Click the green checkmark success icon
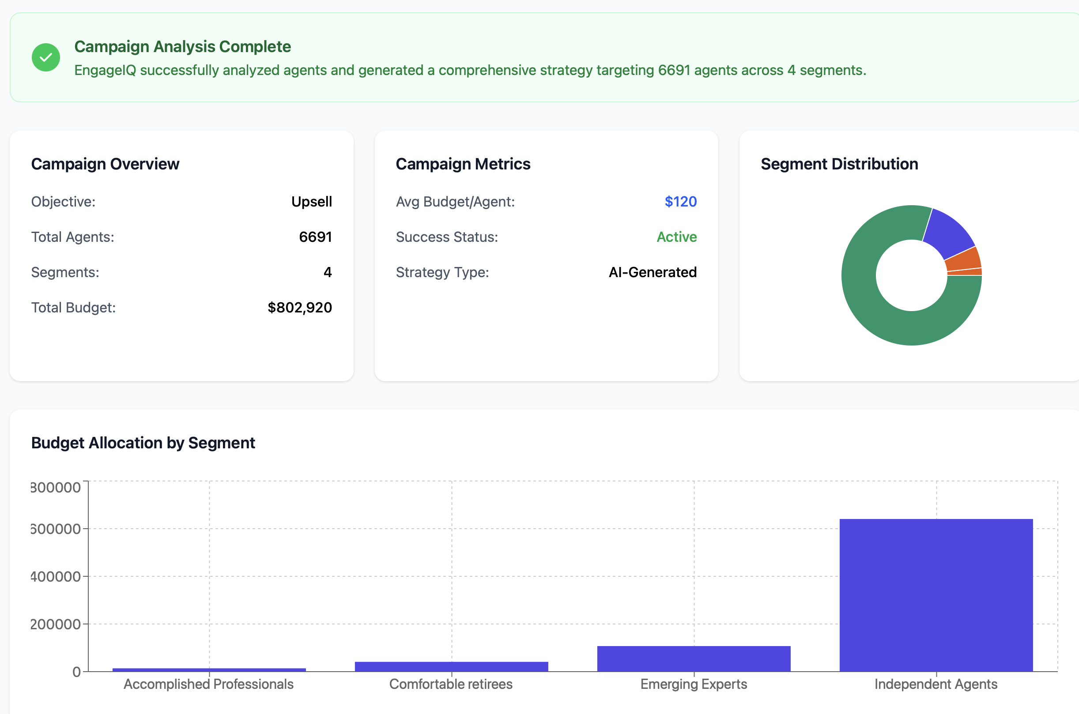 pyautogui.click(x=45, y=57)
